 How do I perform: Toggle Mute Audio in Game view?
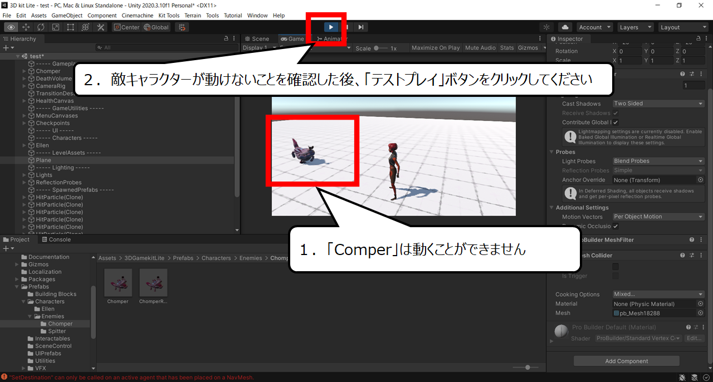tap(480, 48)
